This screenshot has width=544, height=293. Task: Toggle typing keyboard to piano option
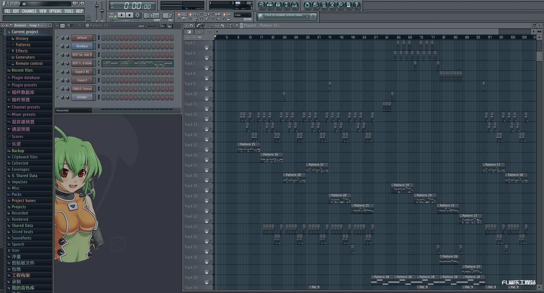(179, 14)
